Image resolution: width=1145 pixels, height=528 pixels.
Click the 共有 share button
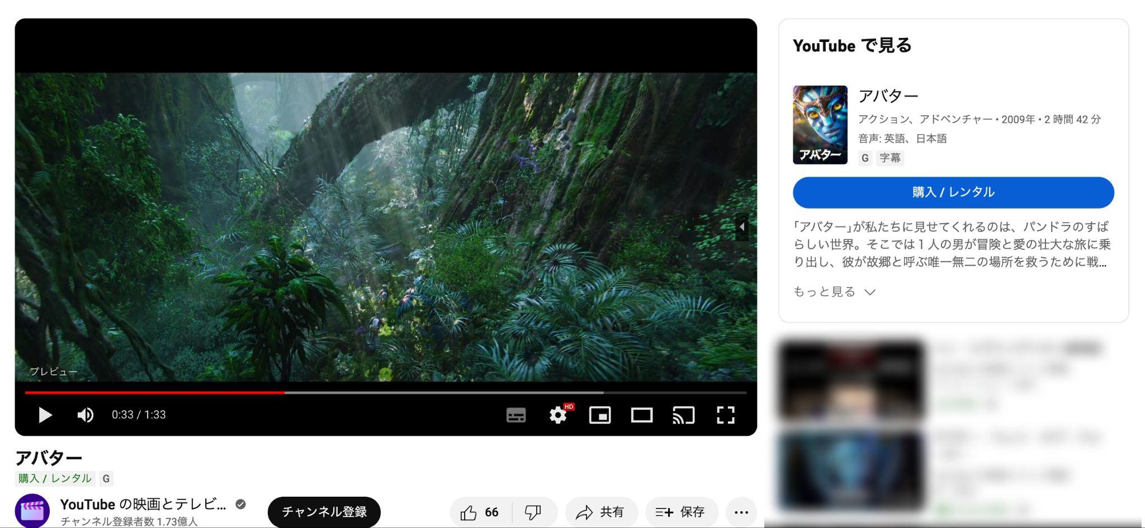(x=601, y=512)
